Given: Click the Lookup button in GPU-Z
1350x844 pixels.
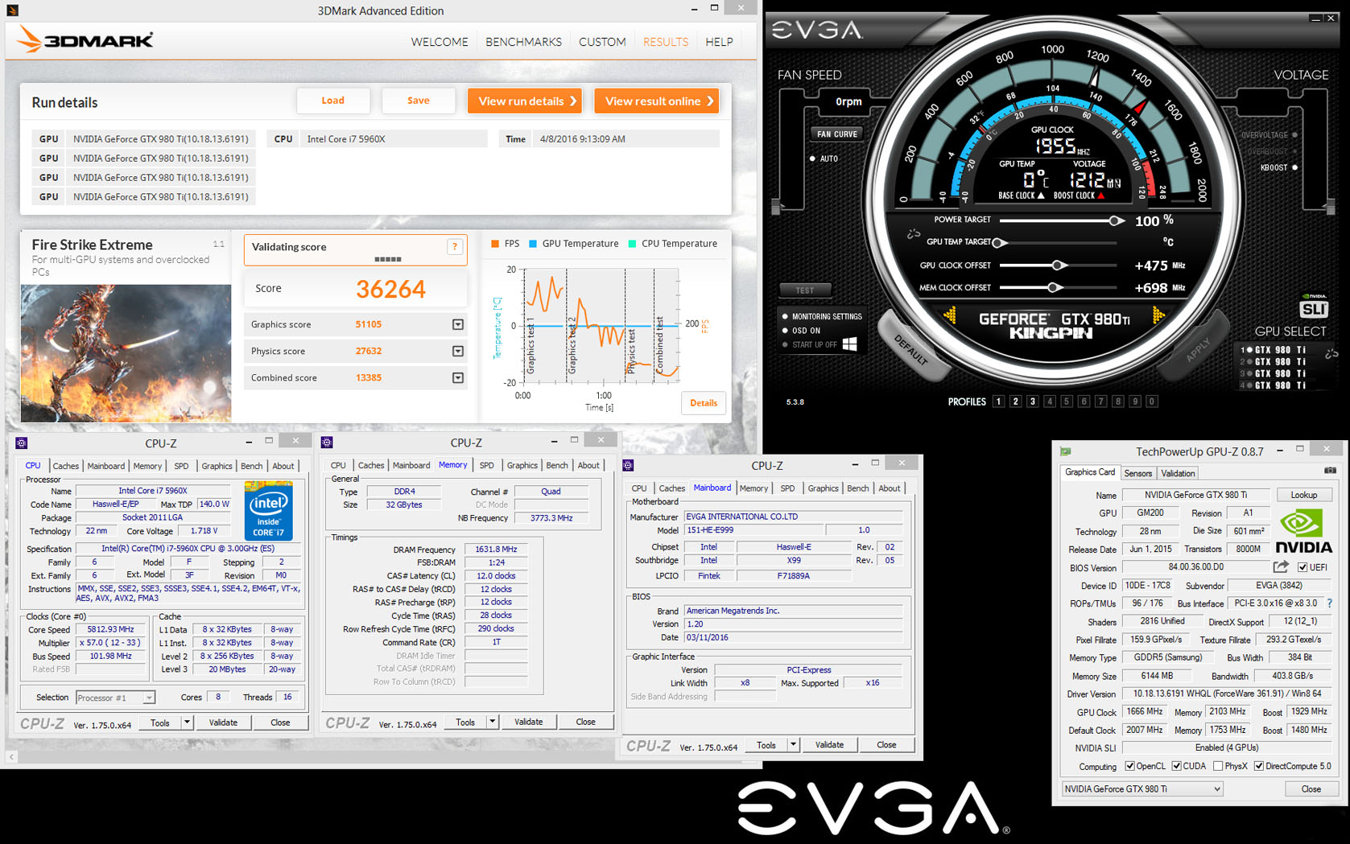Looking at the screenshot, I should (1303, 495).
